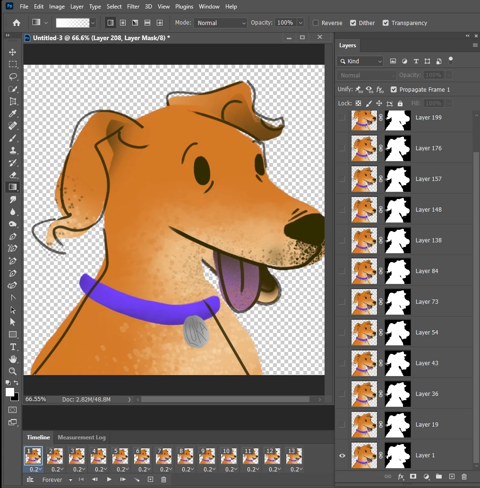Select the Eyedropper tool
Viewport: 480px width, 488px height.
tap(13, 113)
